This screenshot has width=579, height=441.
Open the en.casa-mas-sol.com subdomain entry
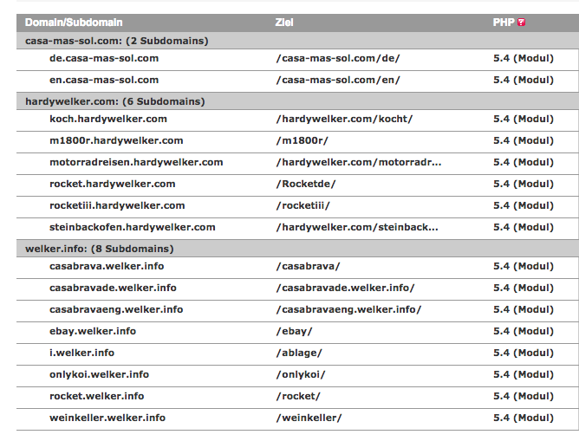[x=104, y=80]
